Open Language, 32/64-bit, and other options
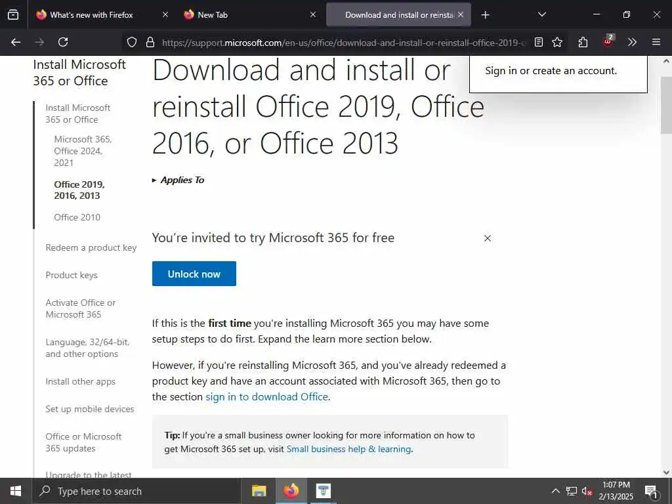 [x=87, y=348]
